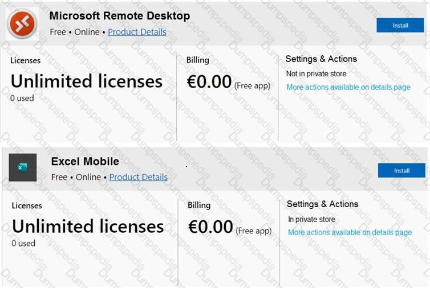This screenshot has width=430, height=288.
Task: Open Excel Mobile Product Details link
Action: (x=139, y=177)
